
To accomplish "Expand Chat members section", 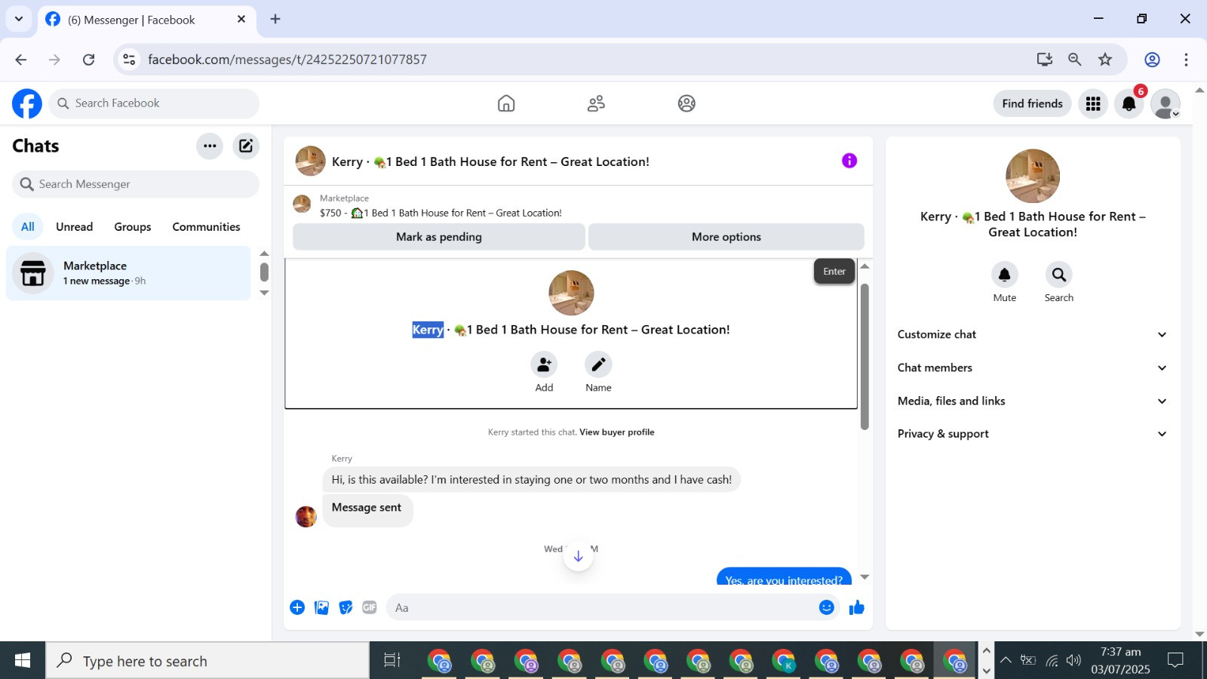I will tap(1032, 367).
